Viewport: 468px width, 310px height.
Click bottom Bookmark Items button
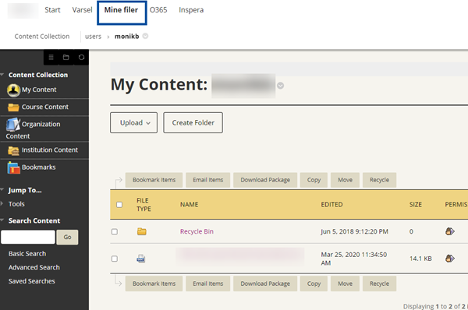pyautogui.click(x=154, y=284)
